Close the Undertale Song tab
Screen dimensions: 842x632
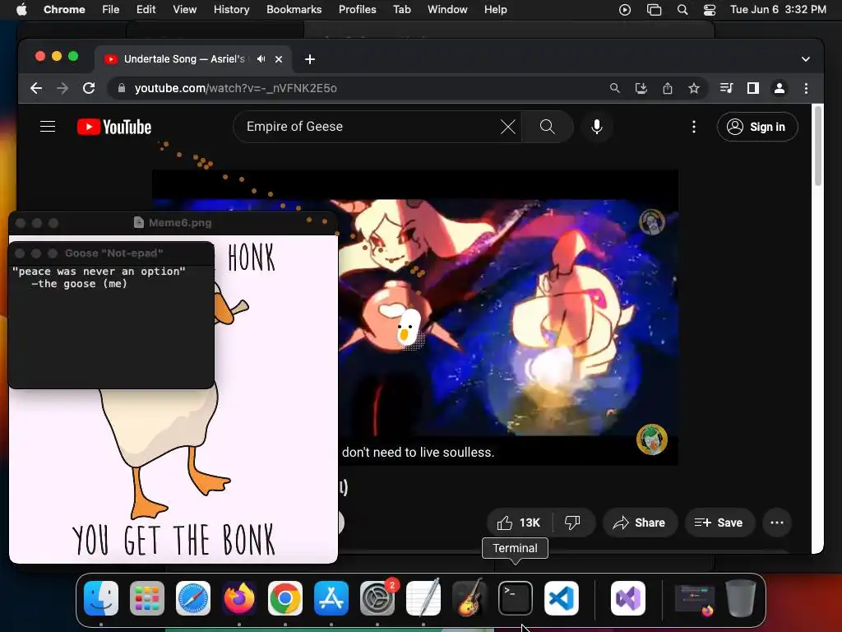tap(279, 59)
